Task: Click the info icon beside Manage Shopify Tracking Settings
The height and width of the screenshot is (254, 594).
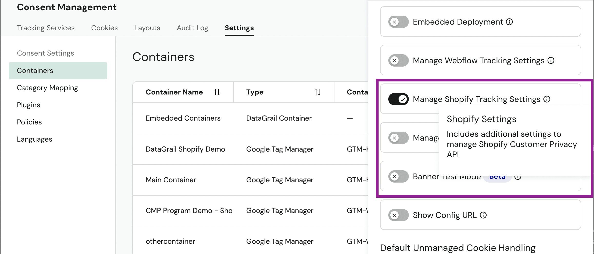Action: 547,99
